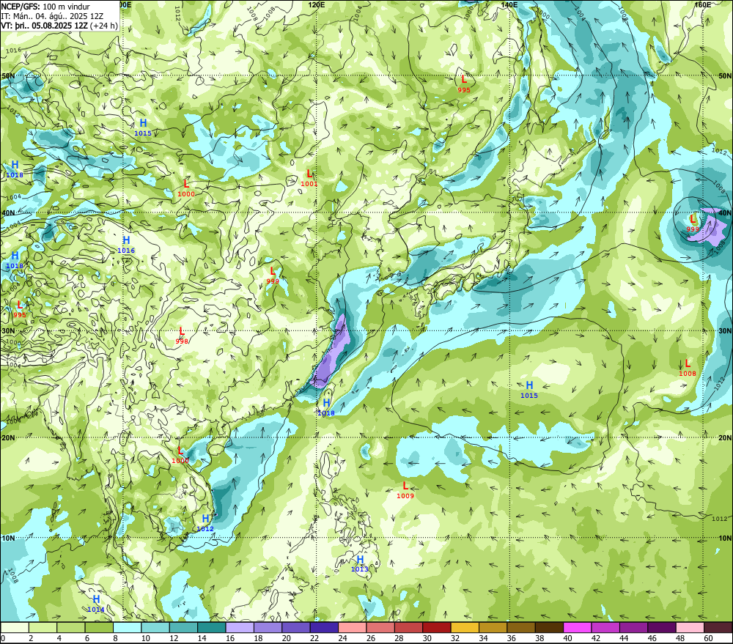
Task: Select the "IT: Mán.. 04. ágú.. 2025 12Z" line
Action: (52, 16)
